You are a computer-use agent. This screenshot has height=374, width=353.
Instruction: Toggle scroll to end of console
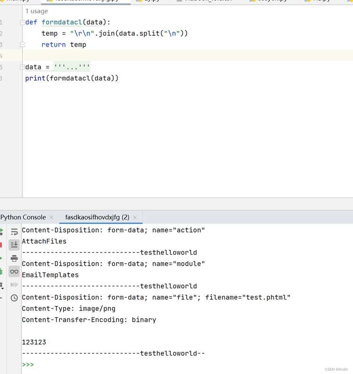pos(14,244)
